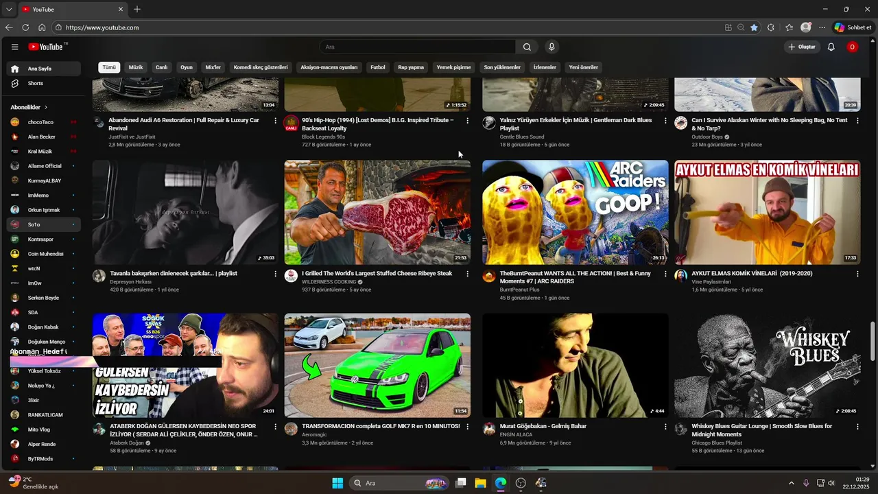Open the ARC Raiders GOOP thumbnail

coord(575,213)
